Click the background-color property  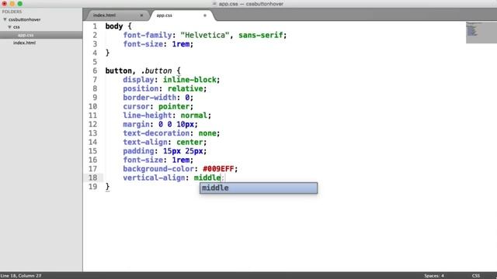pyautogui.click(x=158, y=169)
